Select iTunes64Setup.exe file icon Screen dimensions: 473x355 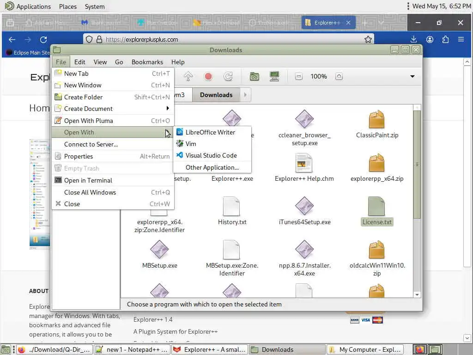[x=304, y=206]
